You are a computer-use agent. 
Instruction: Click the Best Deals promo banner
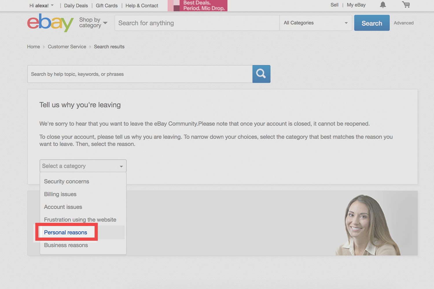coord(198,5)
